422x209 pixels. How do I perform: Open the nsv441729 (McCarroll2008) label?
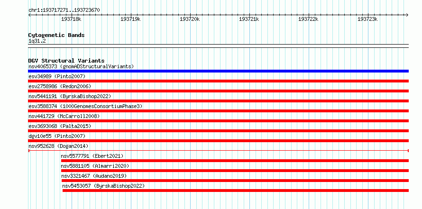tap(64, 116)
